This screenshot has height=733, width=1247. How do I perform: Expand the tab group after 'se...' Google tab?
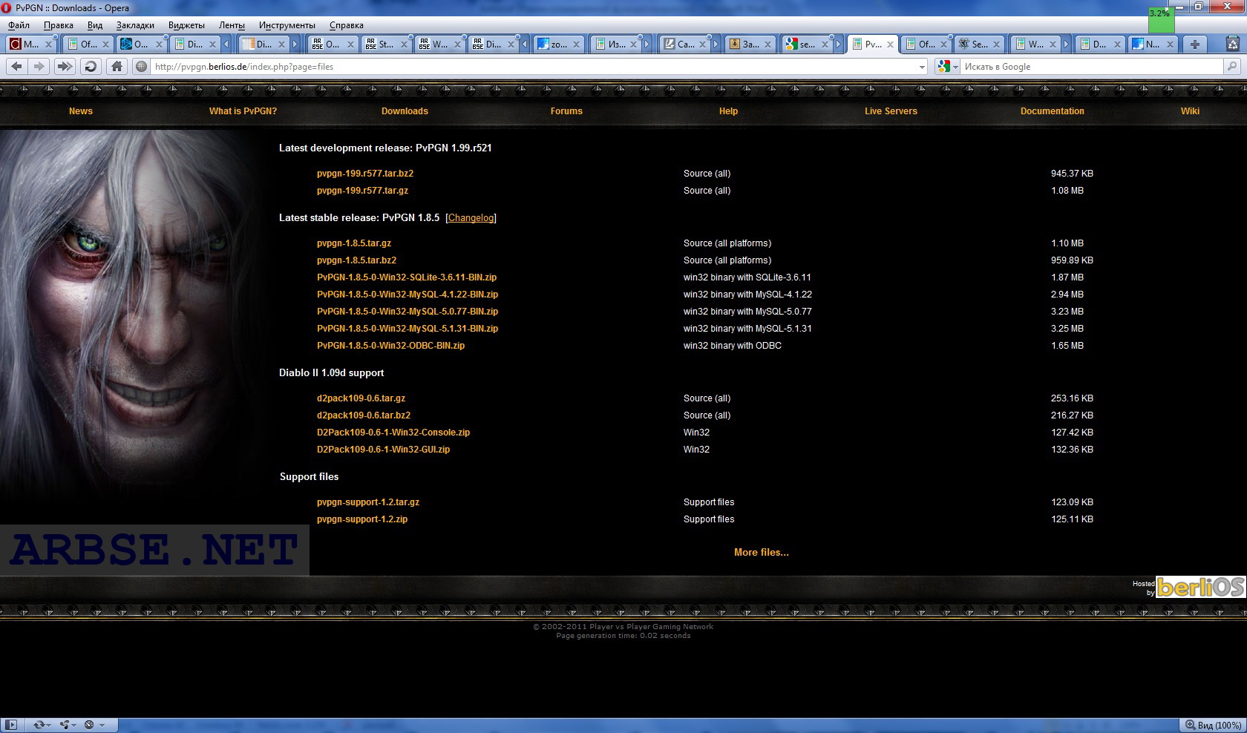click(838, 45)
